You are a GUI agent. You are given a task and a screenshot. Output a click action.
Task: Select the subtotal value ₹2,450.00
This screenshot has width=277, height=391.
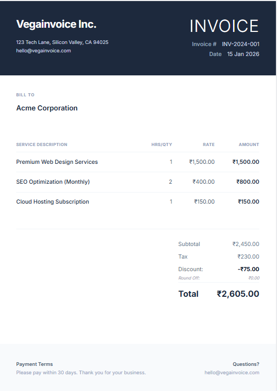246,244
